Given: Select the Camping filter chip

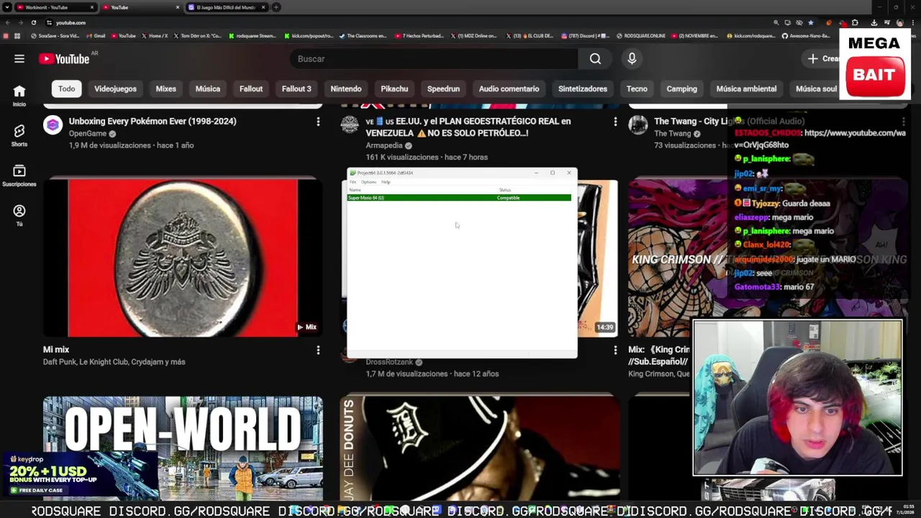Looking at the screenshot, I should point(681,88).
